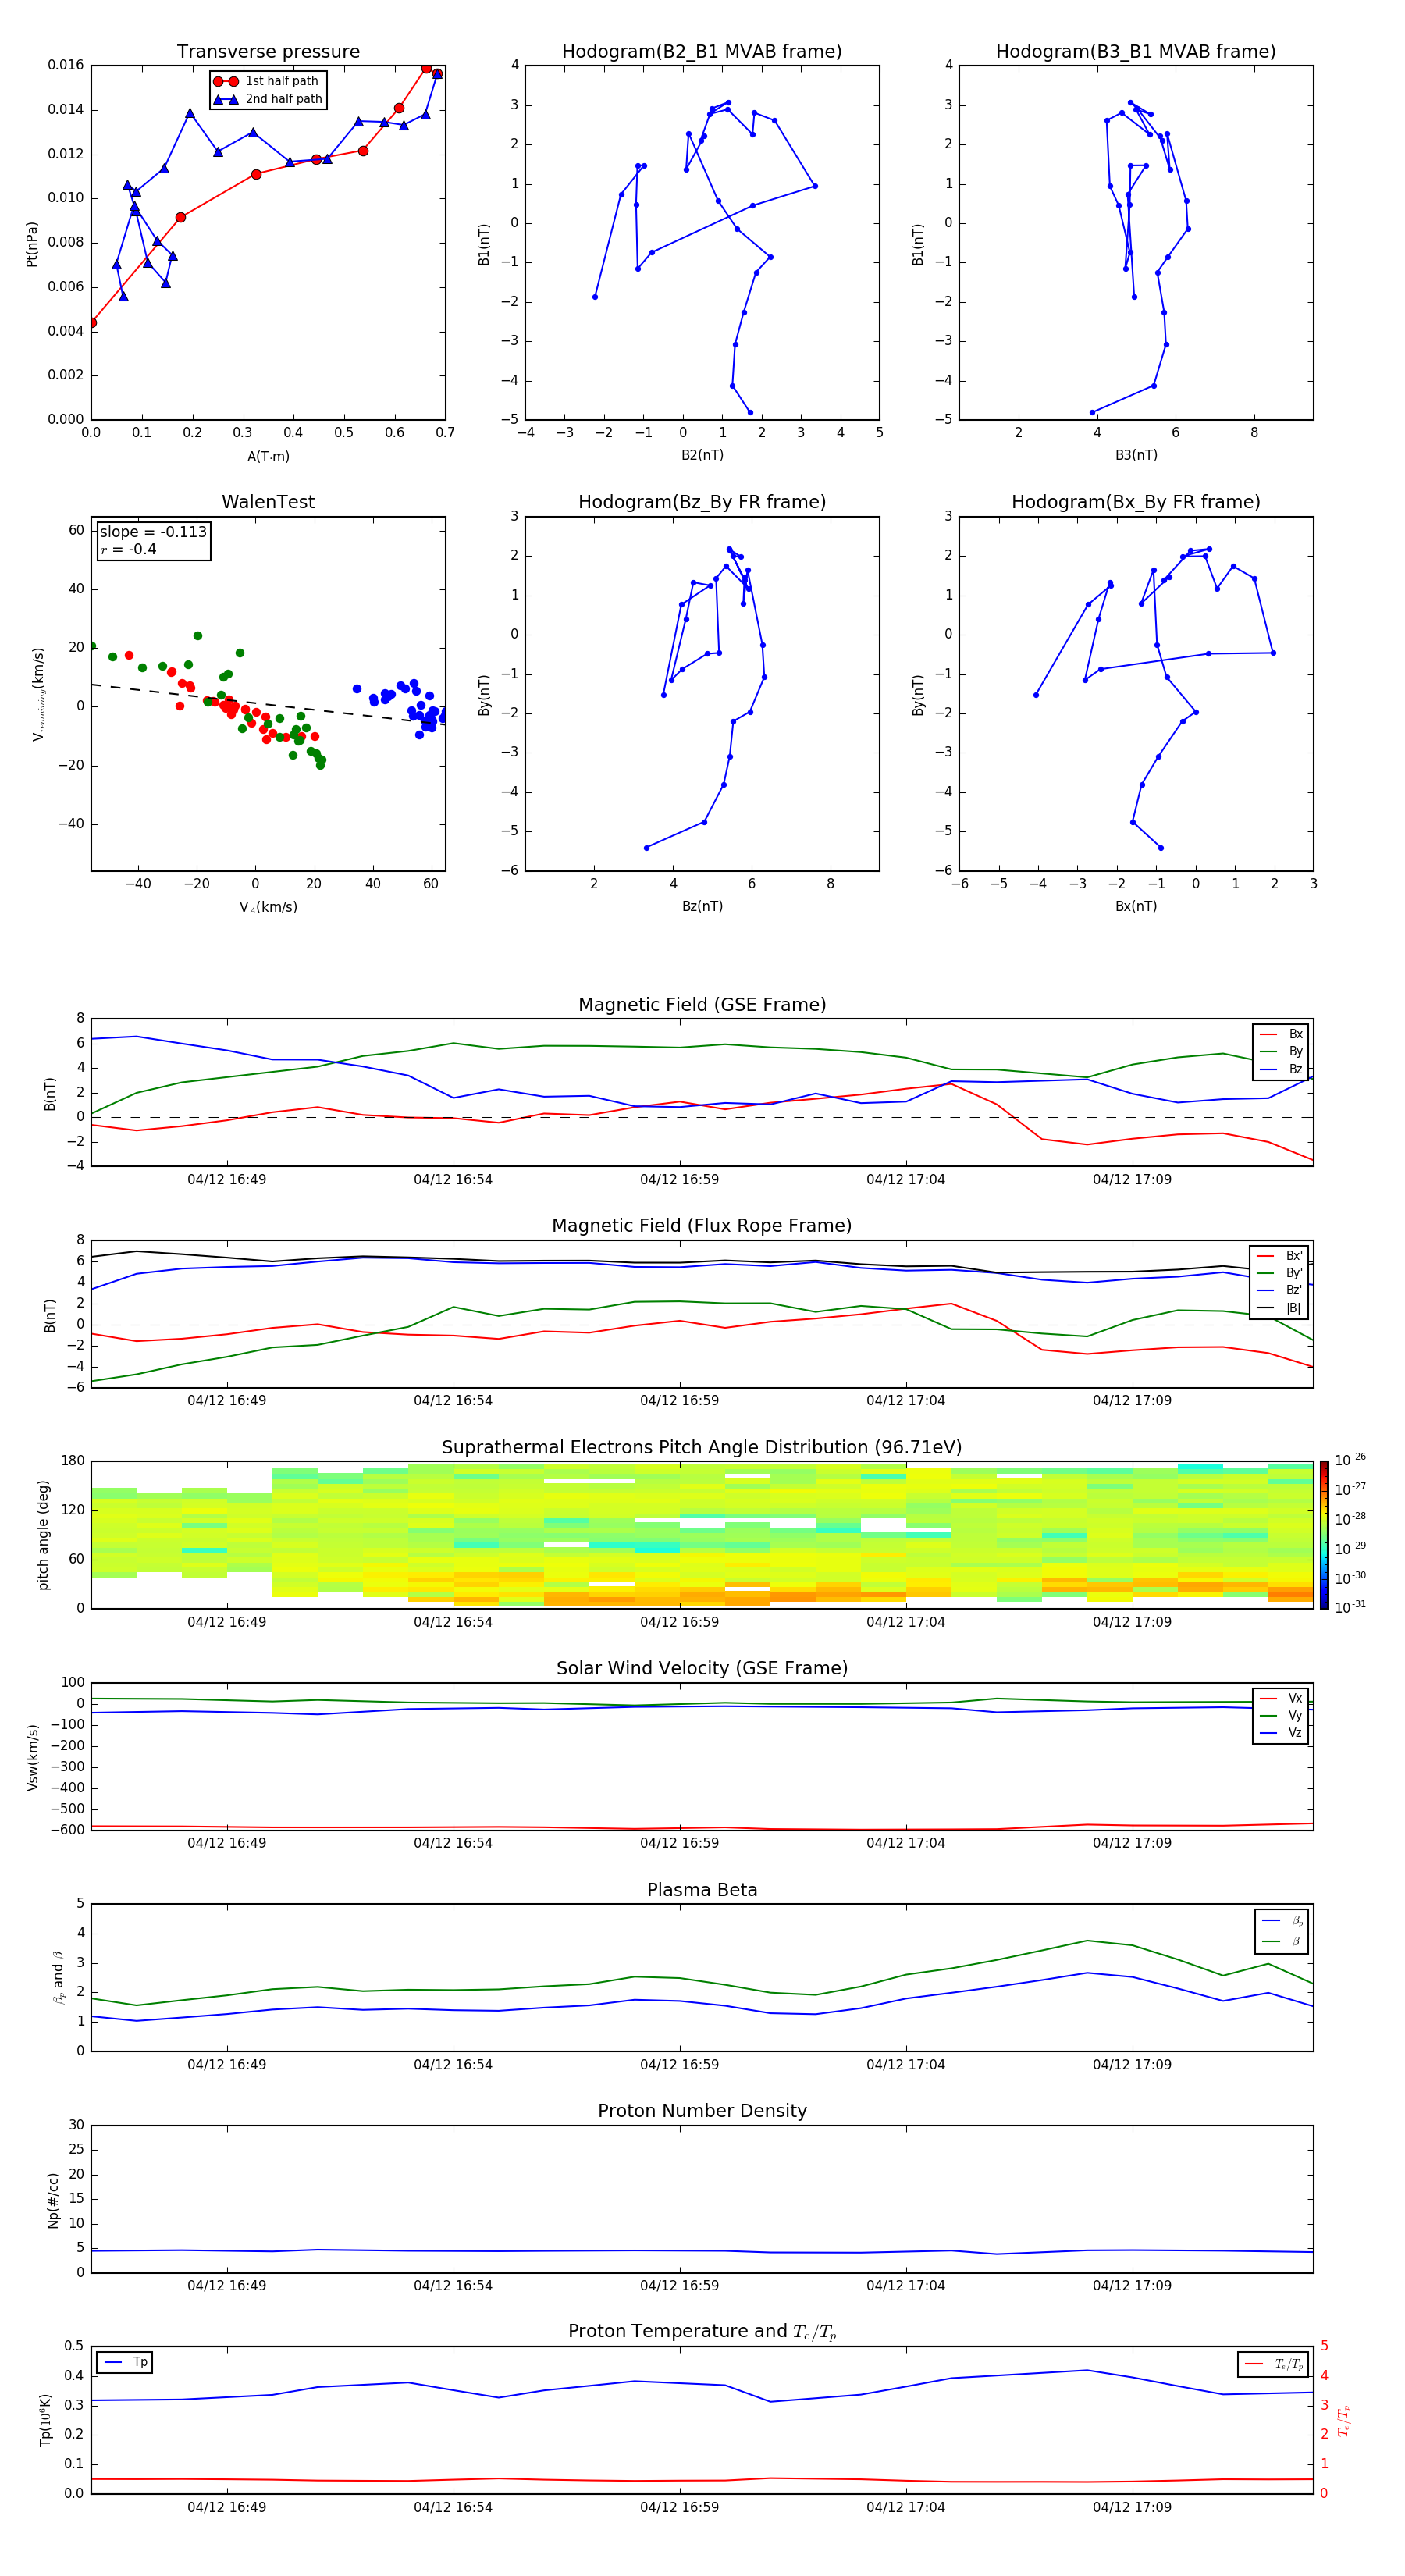This screenshot has height=2576, width=1405.
Task: Click the 'A(T·m)' x-axis label
Action: coord(268,456)
